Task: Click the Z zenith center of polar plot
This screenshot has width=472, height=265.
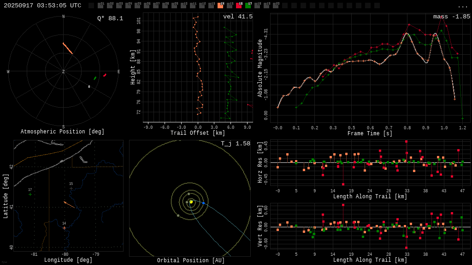Action: pyautogui.click(x=64, y=72)
